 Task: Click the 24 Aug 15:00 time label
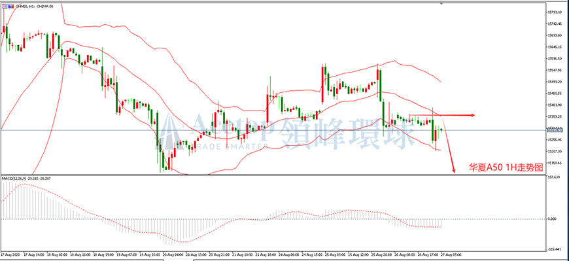point(311,255)
